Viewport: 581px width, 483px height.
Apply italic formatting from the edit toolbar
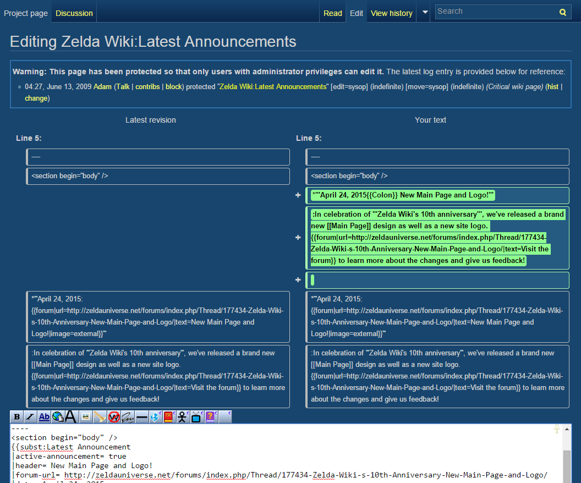(30, 417)
